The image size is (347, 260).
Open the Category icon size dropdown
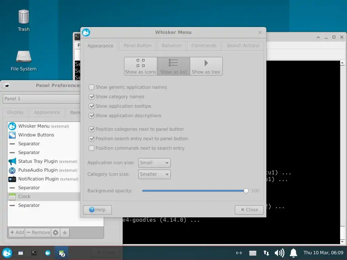[x=154, y=174]
